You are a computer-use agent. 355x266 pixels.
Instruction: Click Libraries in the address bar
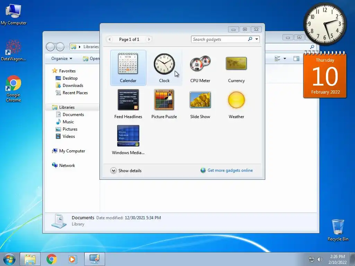click(91, 47)
